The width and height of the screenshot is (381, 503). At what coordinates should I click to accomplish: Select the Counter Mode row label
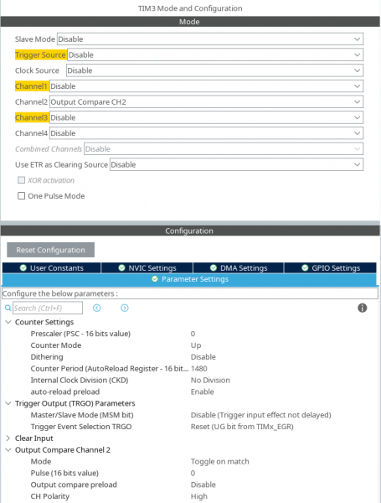tap(56, 345)
